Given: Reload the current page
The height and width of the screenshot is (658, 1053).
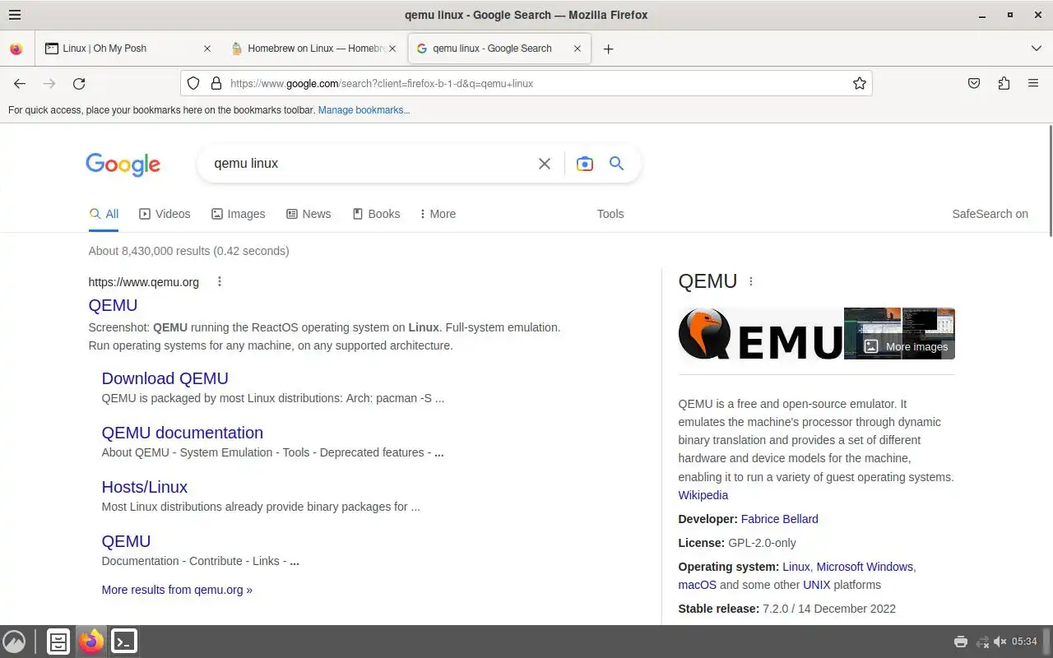Looking at the screenshot, I should pos(79,83).
